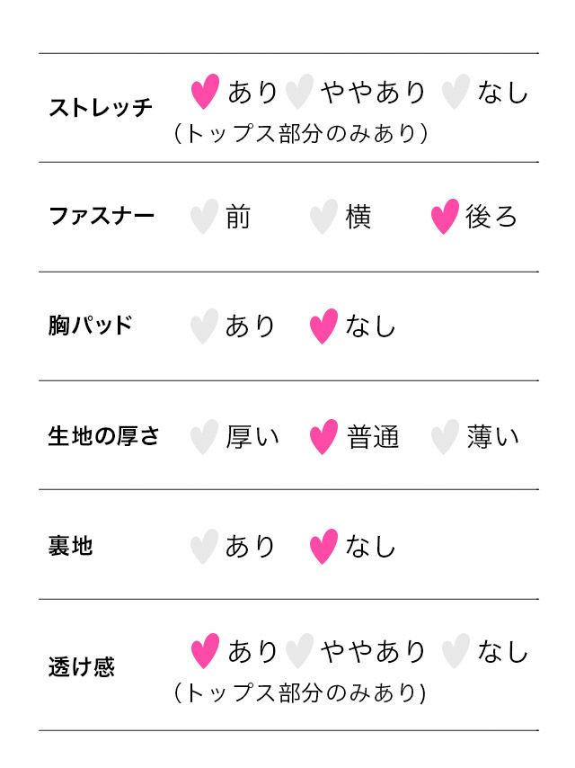Select the 普通 heart for 生地の厚さ

(323, 437)
